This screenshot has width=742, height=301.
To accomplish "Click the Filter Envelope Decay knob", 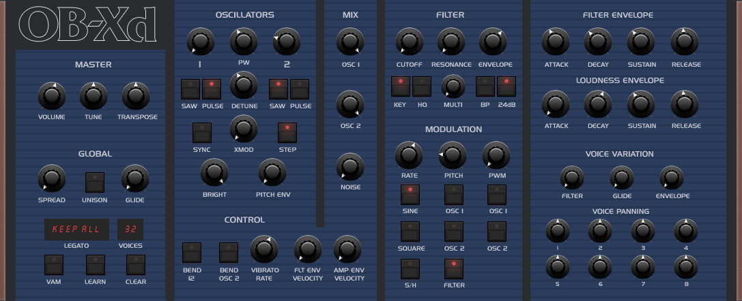I will pos(598,42).
